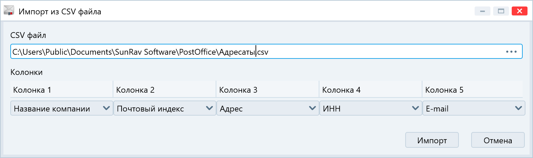Select the Колонка 5 header
The width and height of the screenshot is (533, 158).
point(473,90)
